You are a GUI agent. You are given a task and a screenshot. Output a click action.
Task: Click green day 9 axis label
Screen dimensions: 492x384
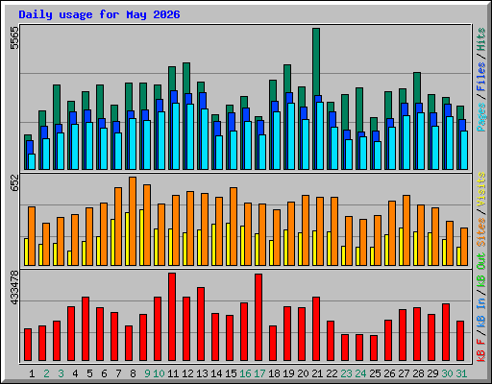tap(147, 373)
